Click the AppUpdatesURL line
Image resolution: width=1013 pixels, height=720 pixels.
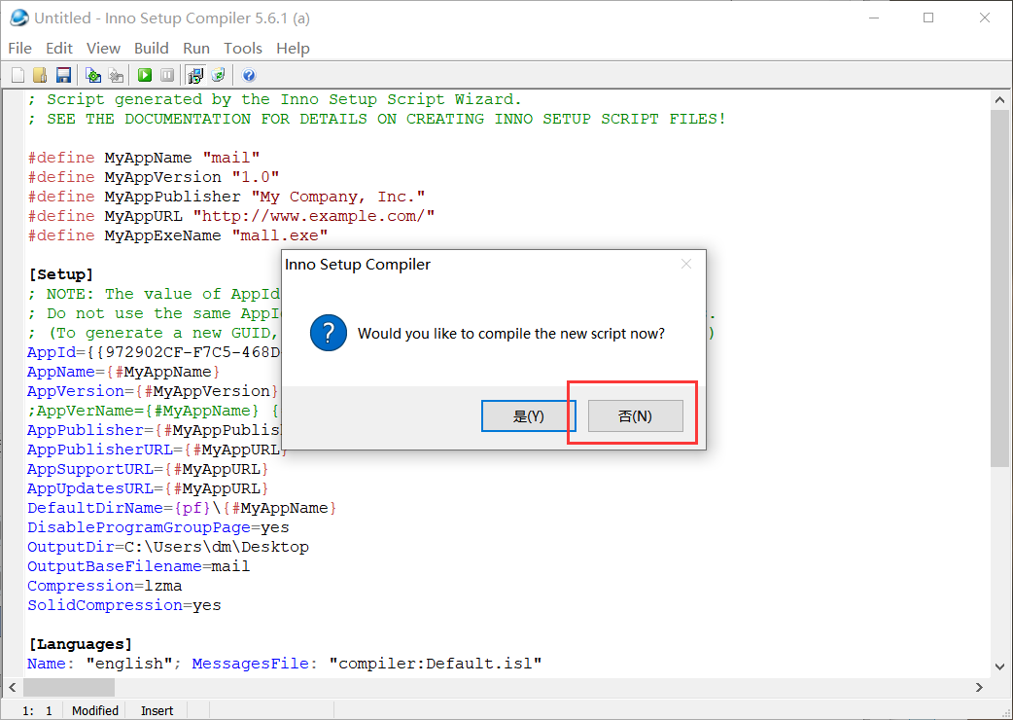click(148, 488)
